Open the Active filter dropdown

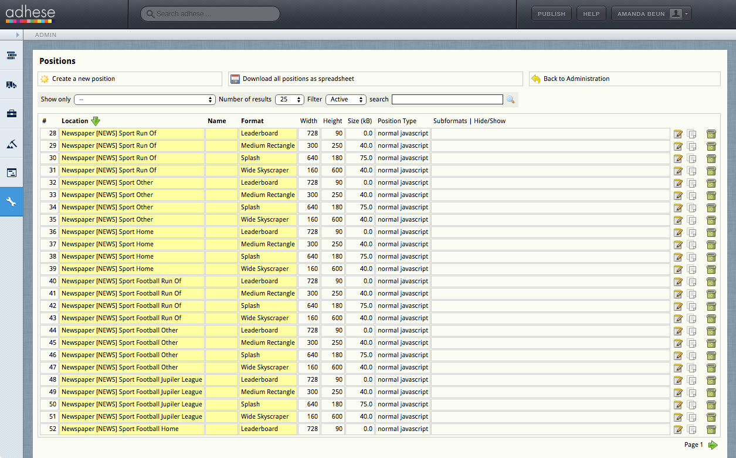coord(346,100)
